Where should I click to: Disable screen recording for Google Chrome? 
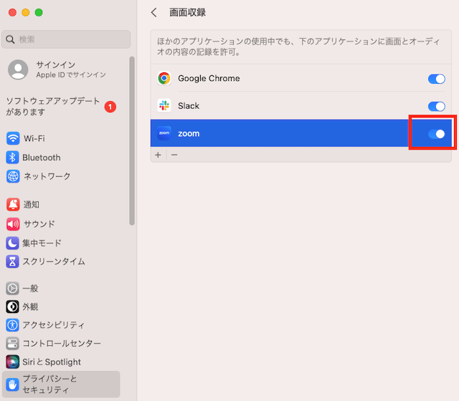coord(436,79)
